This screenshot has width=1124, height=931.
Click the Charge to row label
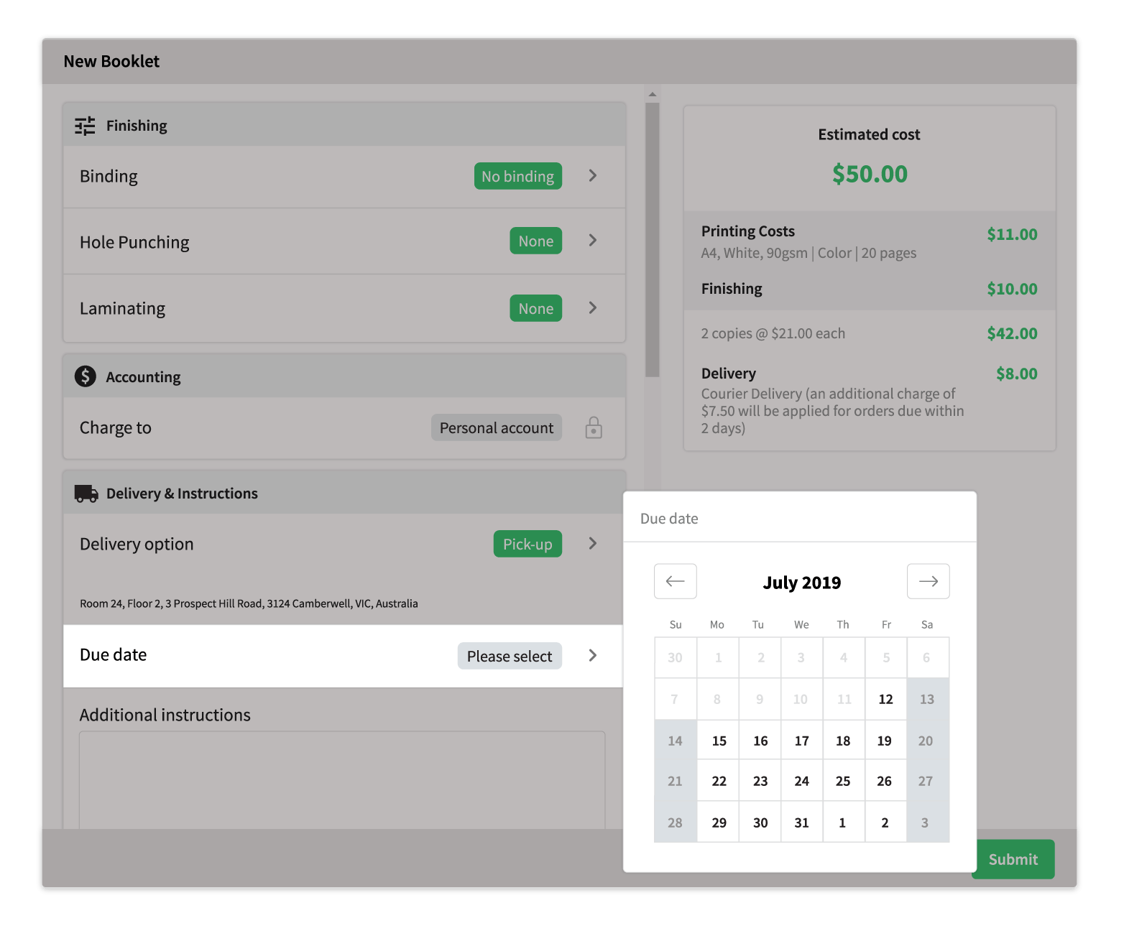[116, 427]
